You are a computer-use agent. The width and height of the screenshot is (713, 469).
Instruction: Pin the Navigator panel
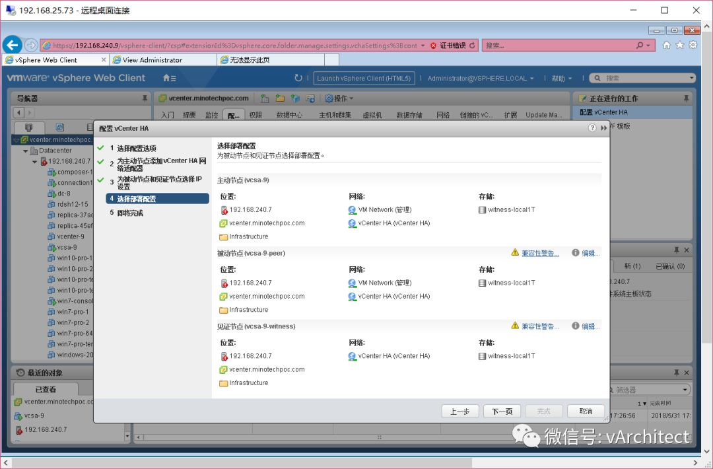tap(145, 98)
